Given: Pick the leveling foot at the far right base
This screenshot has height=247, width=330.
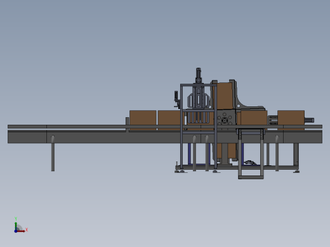Looking at the screenshot, I should pyautogui.click(x=296, y=172).
